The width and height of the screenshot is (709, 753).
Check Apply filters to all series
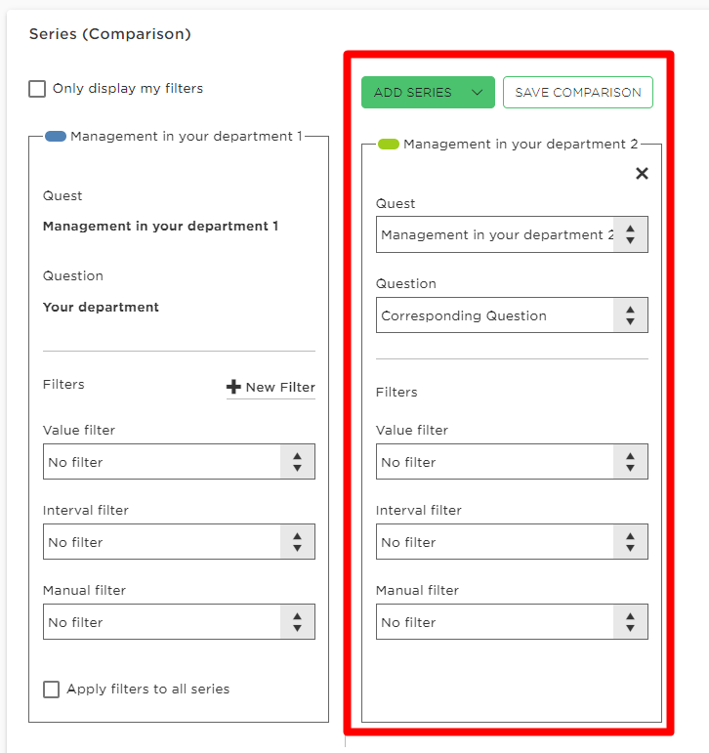pyautogui.click(x=52, y=690)
